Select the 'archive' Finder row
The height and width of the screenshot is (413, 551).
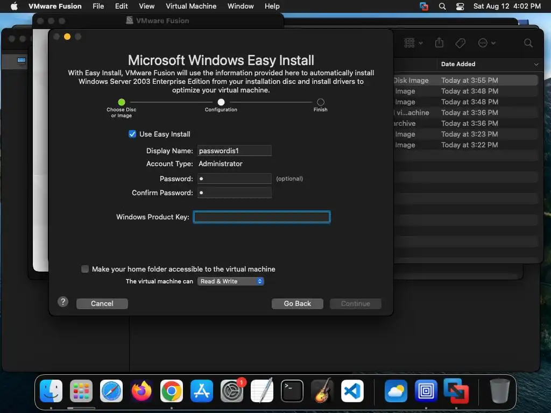coord(465,123)
